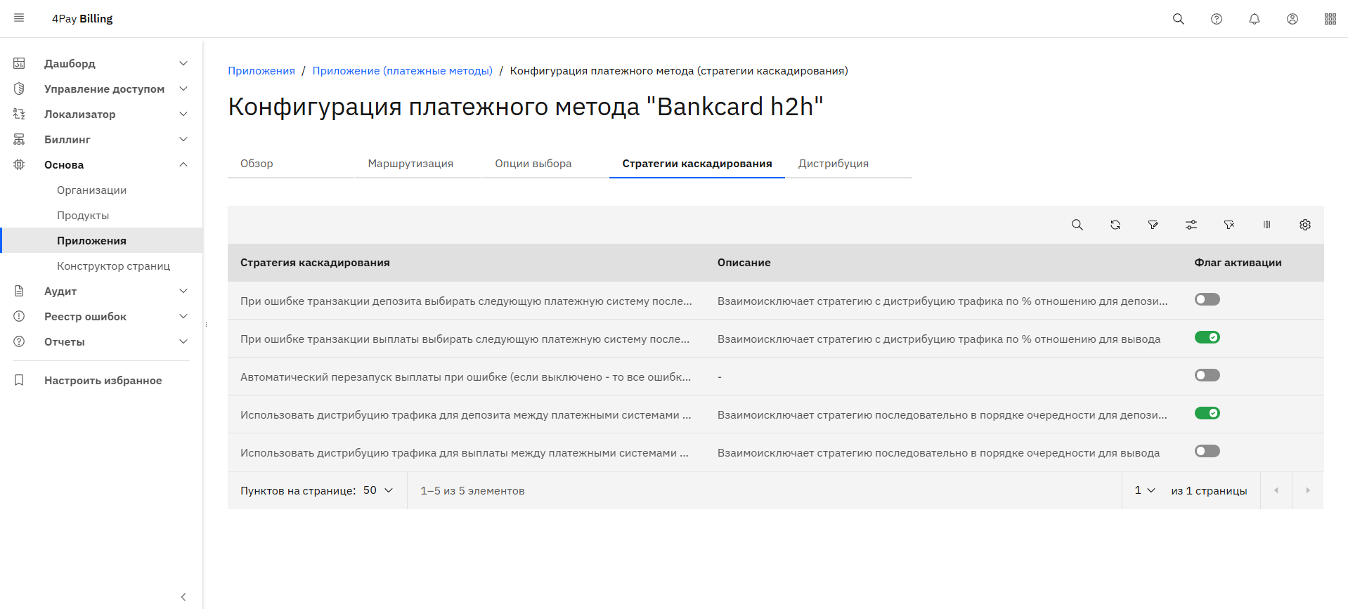Refresh the cascading strategies table
1348x609 pixels.
1115,225
